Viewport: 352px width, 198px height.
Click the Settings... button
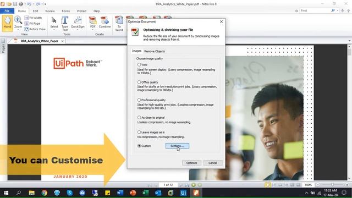177,146
